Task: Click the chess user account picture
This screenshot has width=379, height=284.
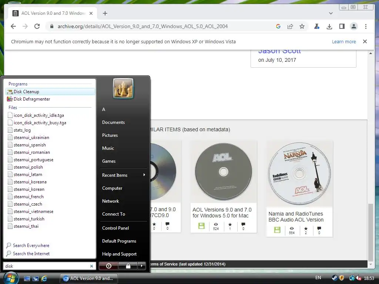Action: 123,88
